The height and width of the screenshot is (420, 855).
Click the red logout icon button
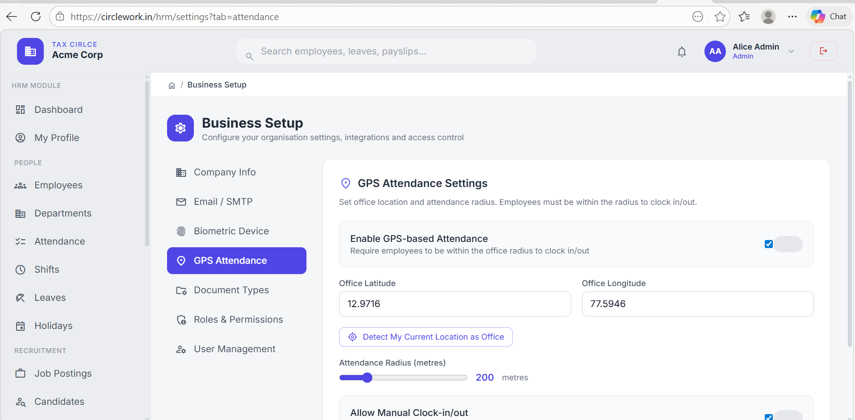[x=823, y=51]
